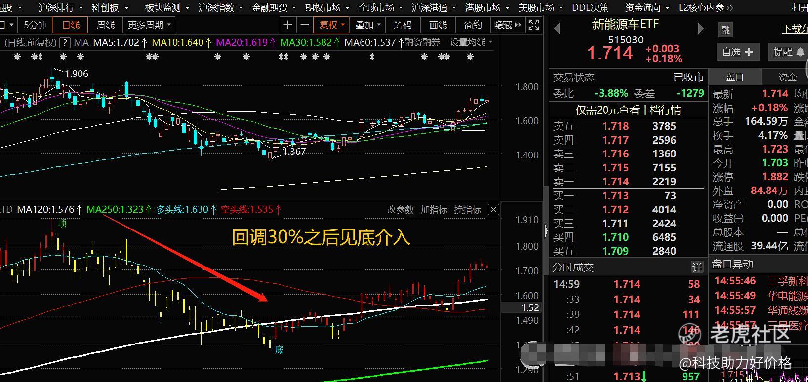Add stock via 自选 + button
The height and width of the screenshot is (382, 808).
pos(737,52)
